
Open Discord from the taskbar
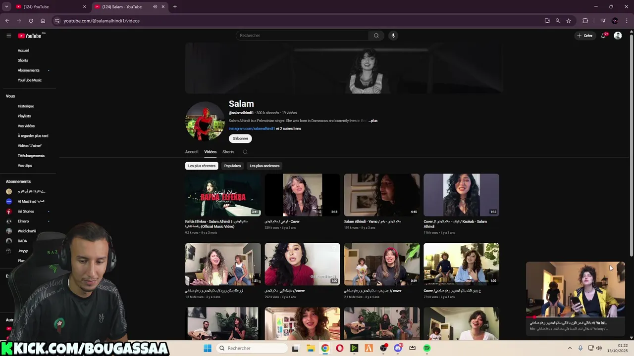[x=398, y=348]
